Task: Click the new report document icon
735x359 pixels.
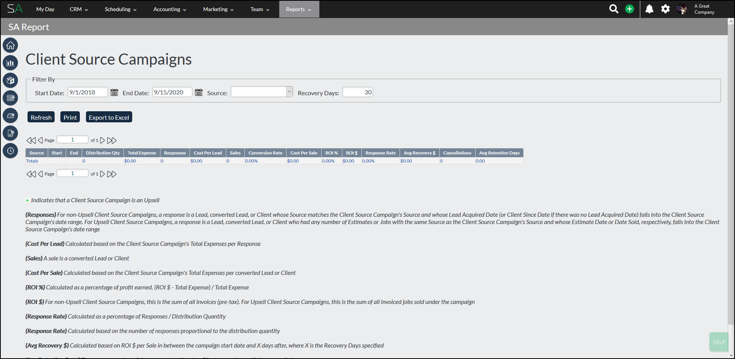Action: click(x=10, y=133)
